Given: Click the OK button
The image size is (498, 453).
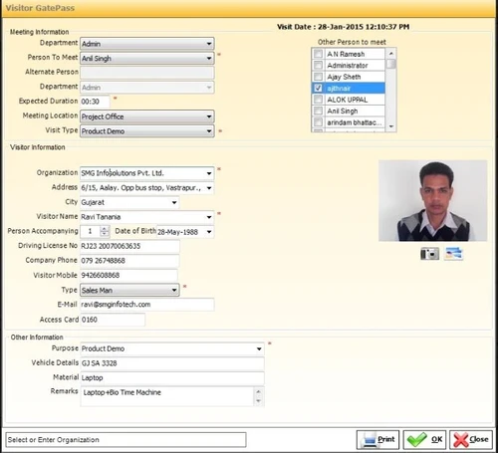Looking at the screenshot, I should (x=424, y=439).
